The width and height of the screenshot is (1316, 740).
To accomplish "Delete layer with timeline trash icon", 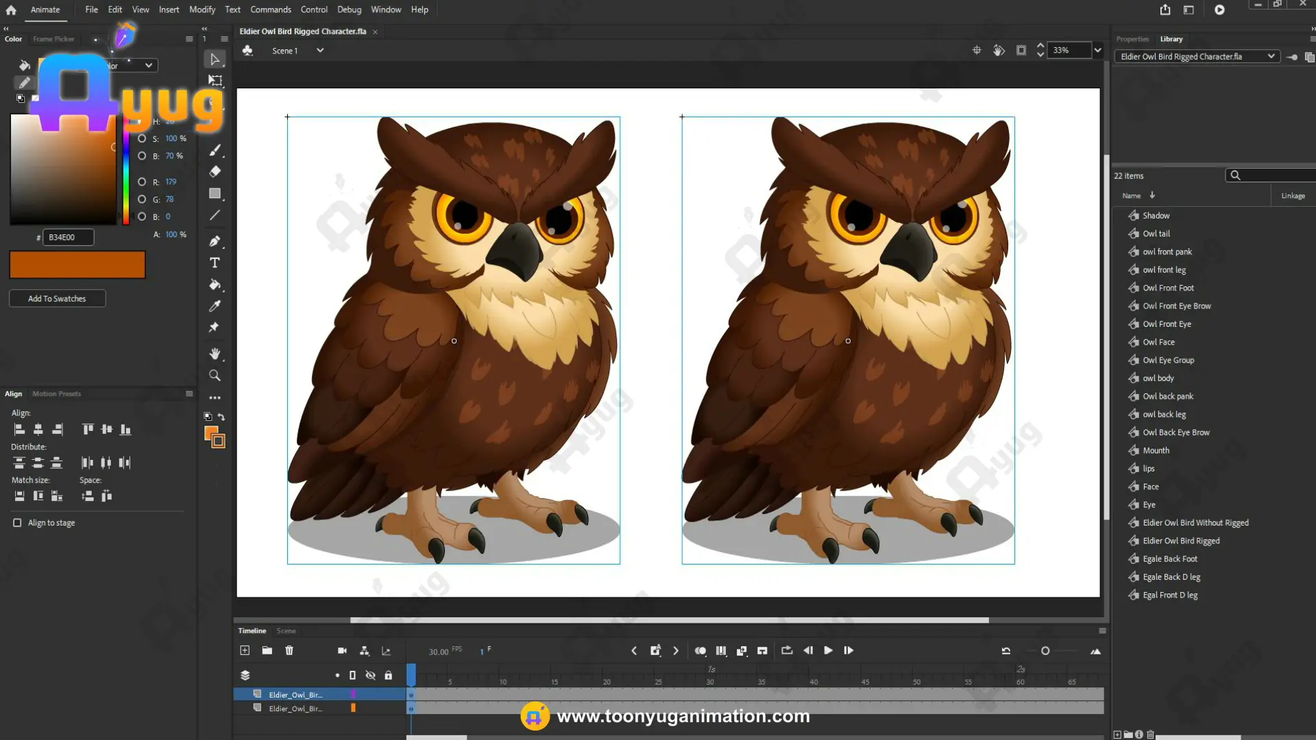I will click(x=289, y=650).
